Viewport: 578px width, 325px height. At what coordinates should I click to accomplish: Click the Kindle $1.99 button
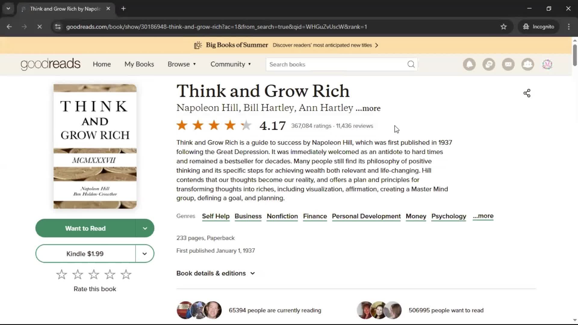coord(85,254)
